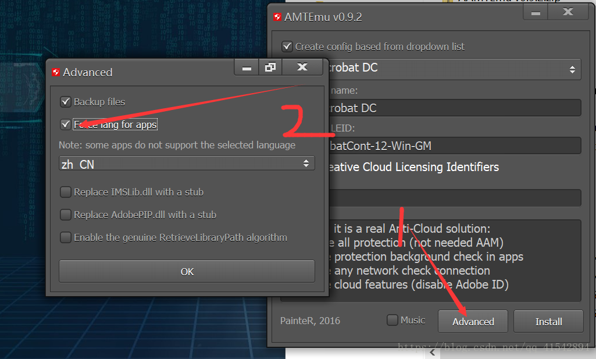Enable Replace AdobePIP.dll with a stub
The width and height of the screenshot is (596, 359).
pos(66,215)
